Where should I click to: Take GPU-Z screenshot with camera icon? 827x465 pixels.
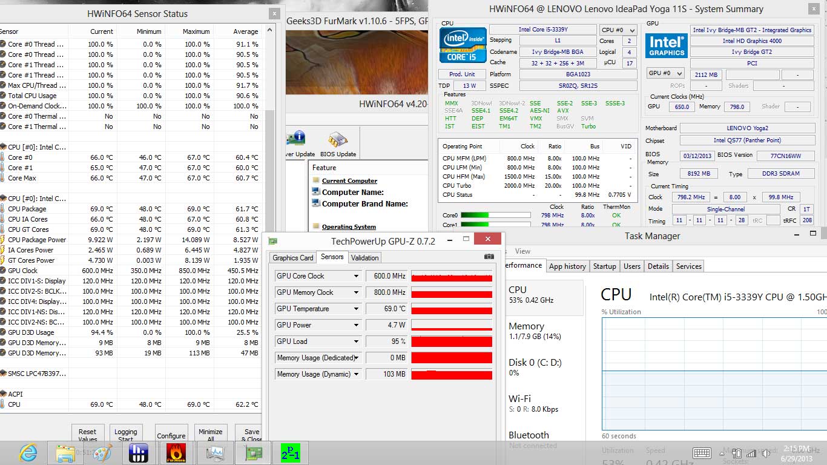(489, 257)
